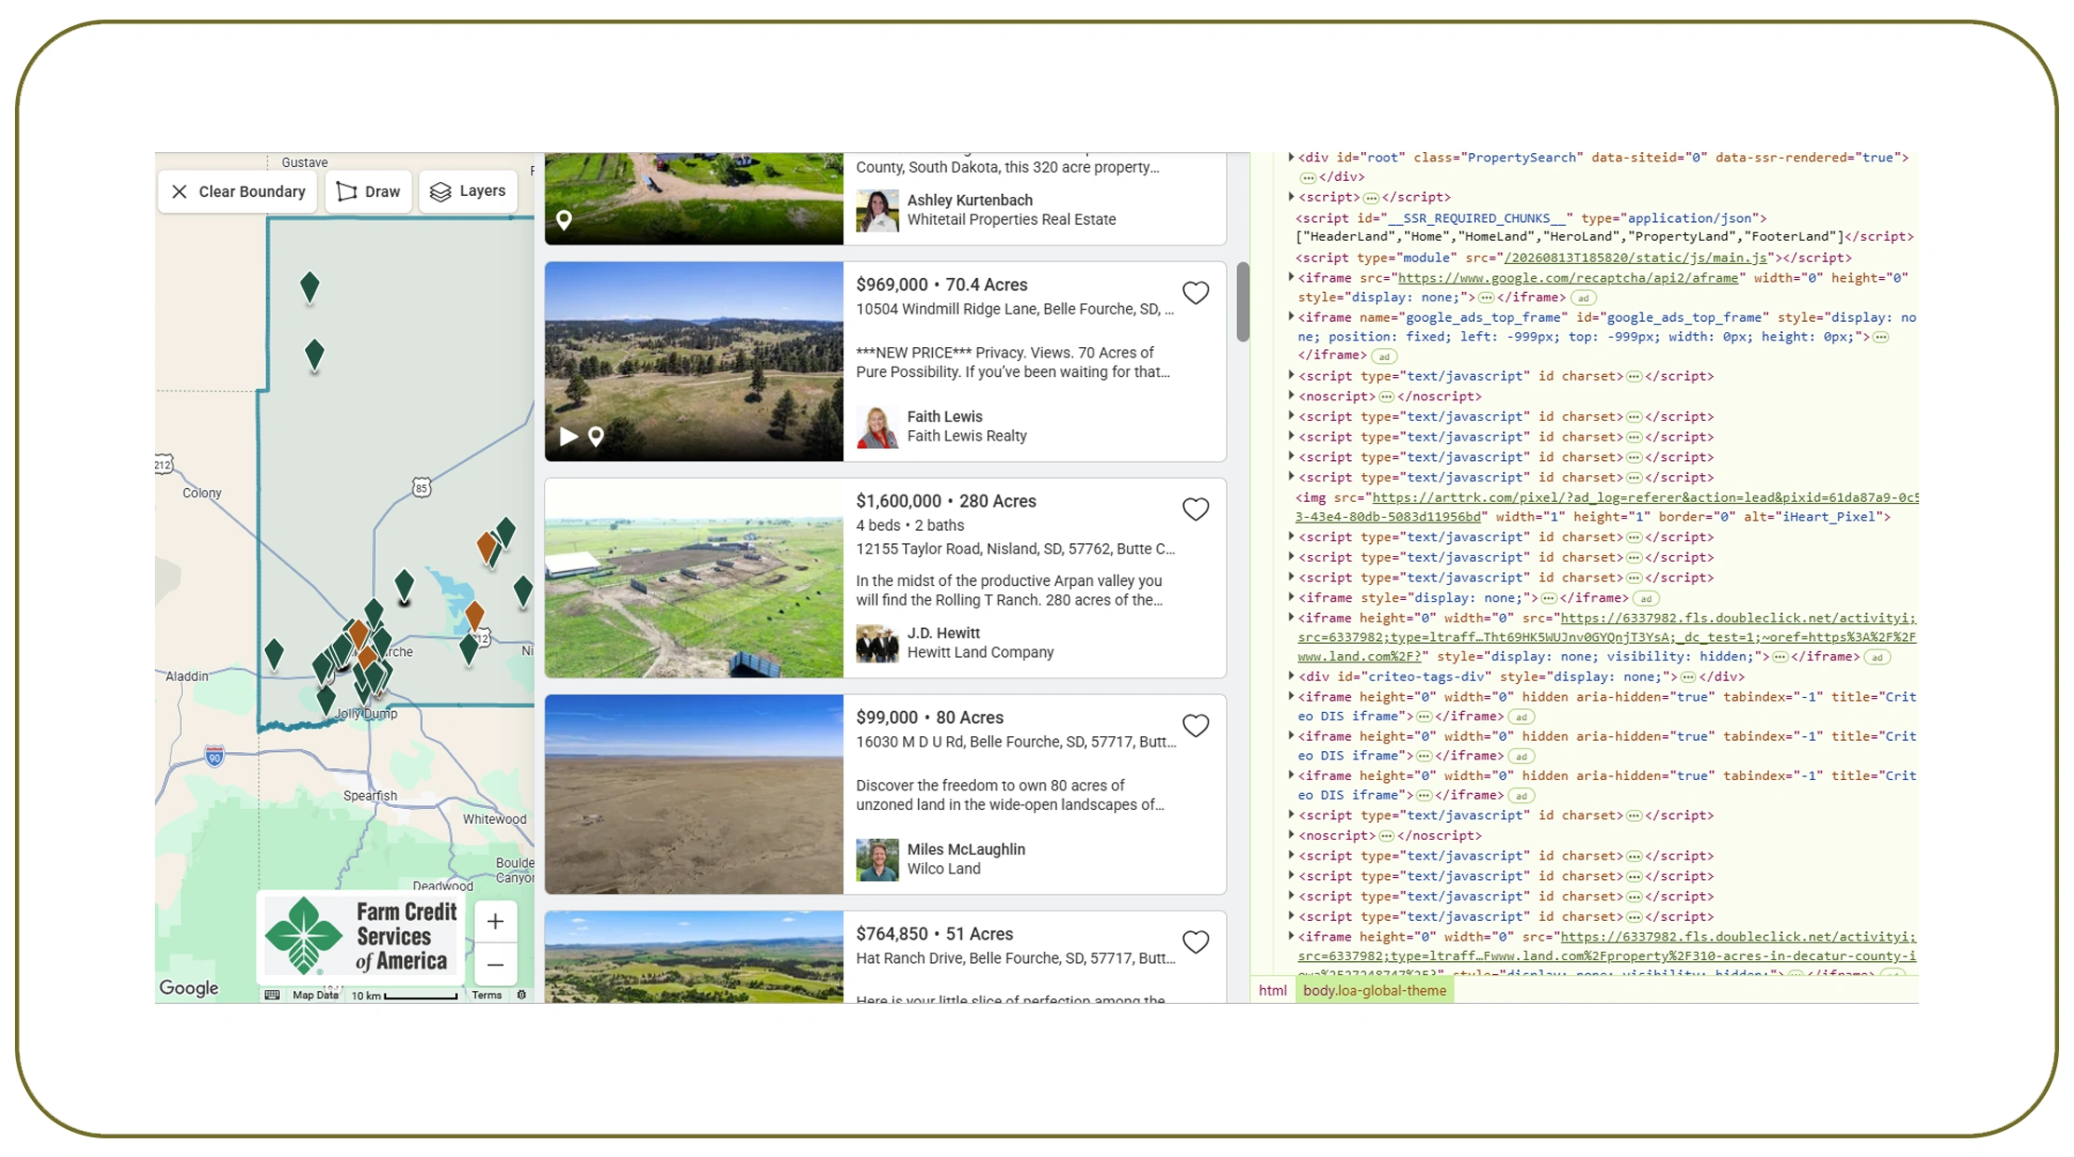Open J.D. Hewitt agent avatar
The image size is (2074, 1157).
point(877,644)
